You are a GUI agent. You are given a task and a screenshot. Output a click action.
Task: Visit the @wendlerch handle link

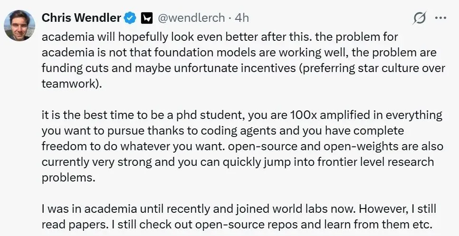tap(191, 18)
